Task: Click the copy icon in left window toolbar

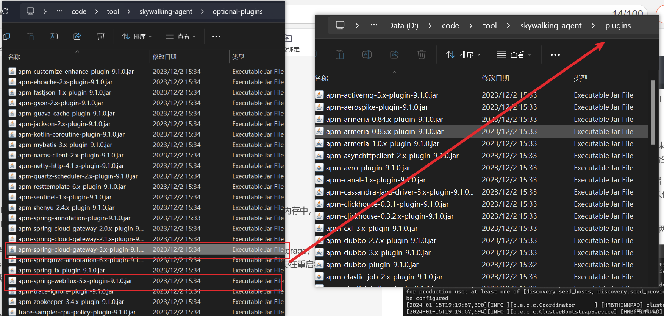Action: [x=6, y=37]
